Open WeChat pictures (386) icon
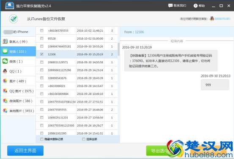 5,101
